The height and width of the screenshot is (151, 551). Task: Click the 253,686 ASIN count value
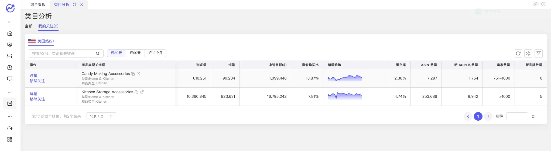coord(430,96)
